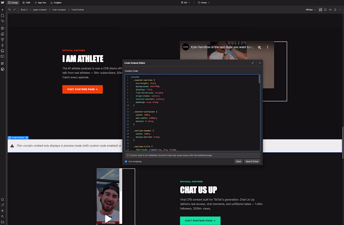Image resolution: width=344 pixels, height=225 pixels.
Task: Switch to mobile portrait breakpoint
Action: 335,10
